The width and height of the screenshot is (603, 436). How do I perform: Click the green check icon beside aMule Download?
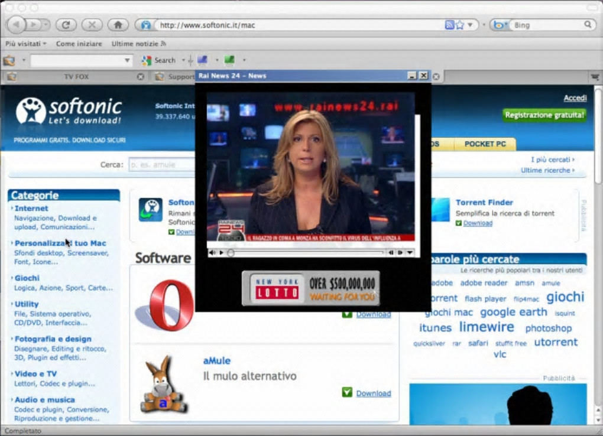tap(347, 392)
